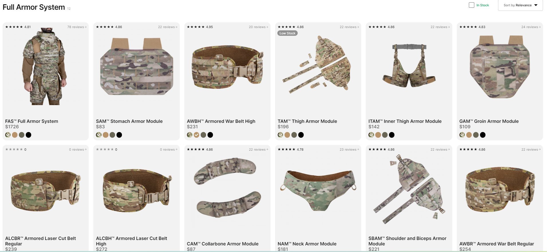Open the Sort by Relevance dropdown
The width and height of the screenshot is (547, 252).
click(520, 5)
